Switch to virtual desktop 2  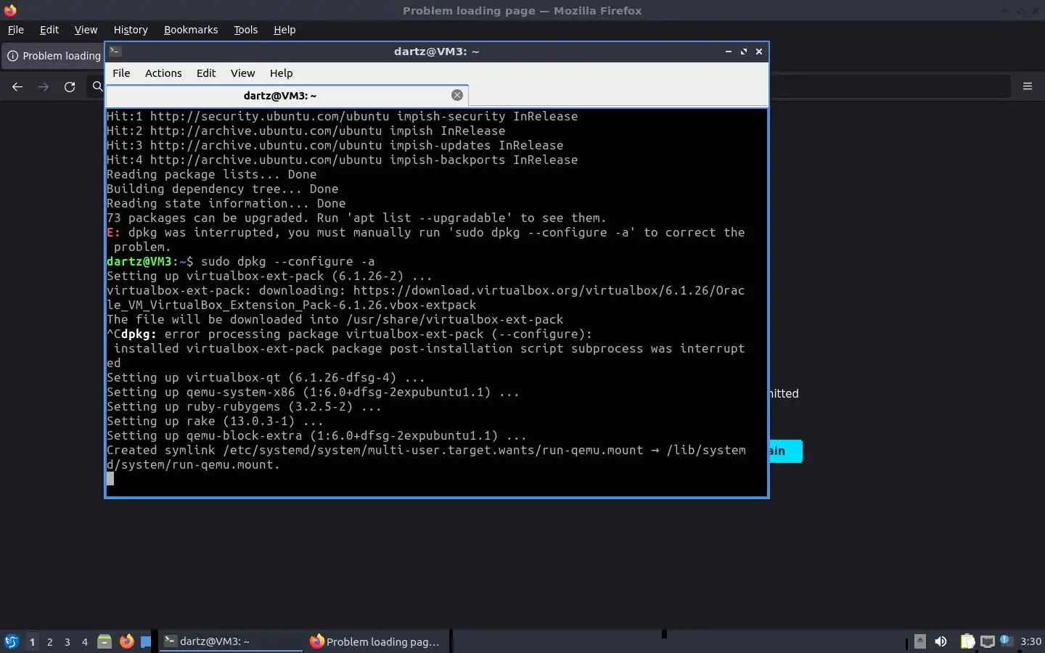pos(49,641)
